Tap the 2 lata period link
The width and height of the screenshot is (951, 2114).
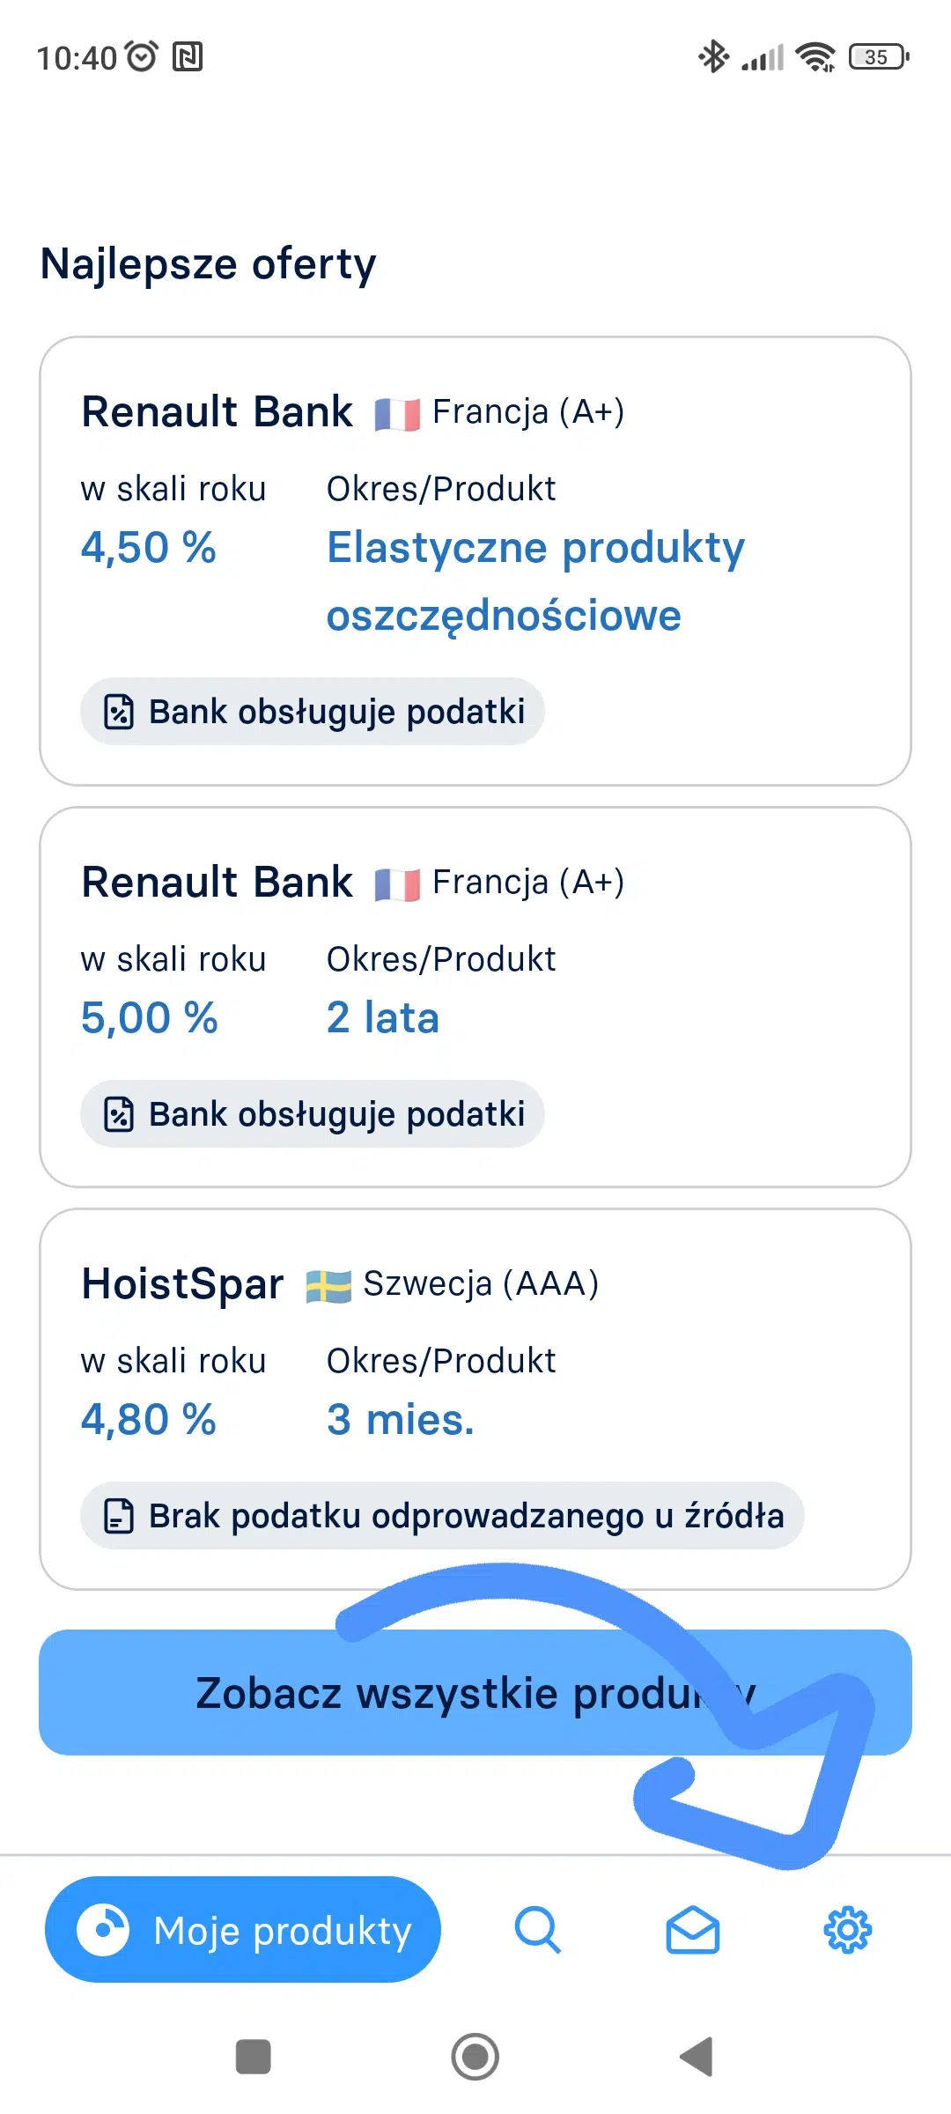(x=383, y=1018)
